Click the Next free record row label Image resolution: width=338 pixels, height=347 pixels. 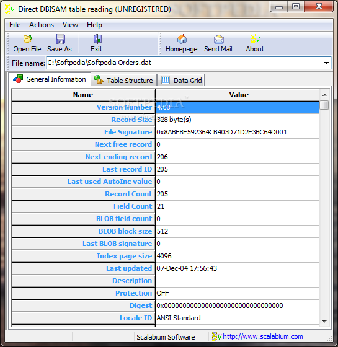point(83,145)
